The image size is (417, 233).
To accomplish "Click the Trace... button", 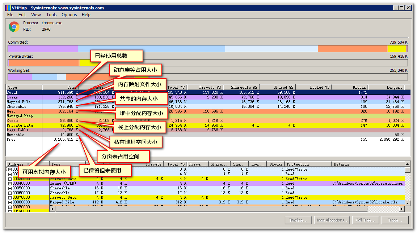I will 395,220.
